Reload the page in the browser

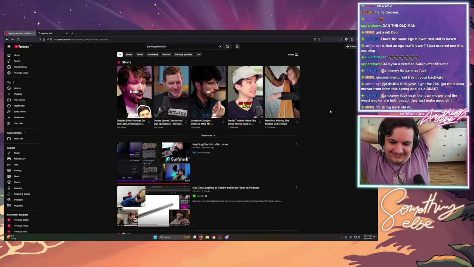(x=17, y=39)
